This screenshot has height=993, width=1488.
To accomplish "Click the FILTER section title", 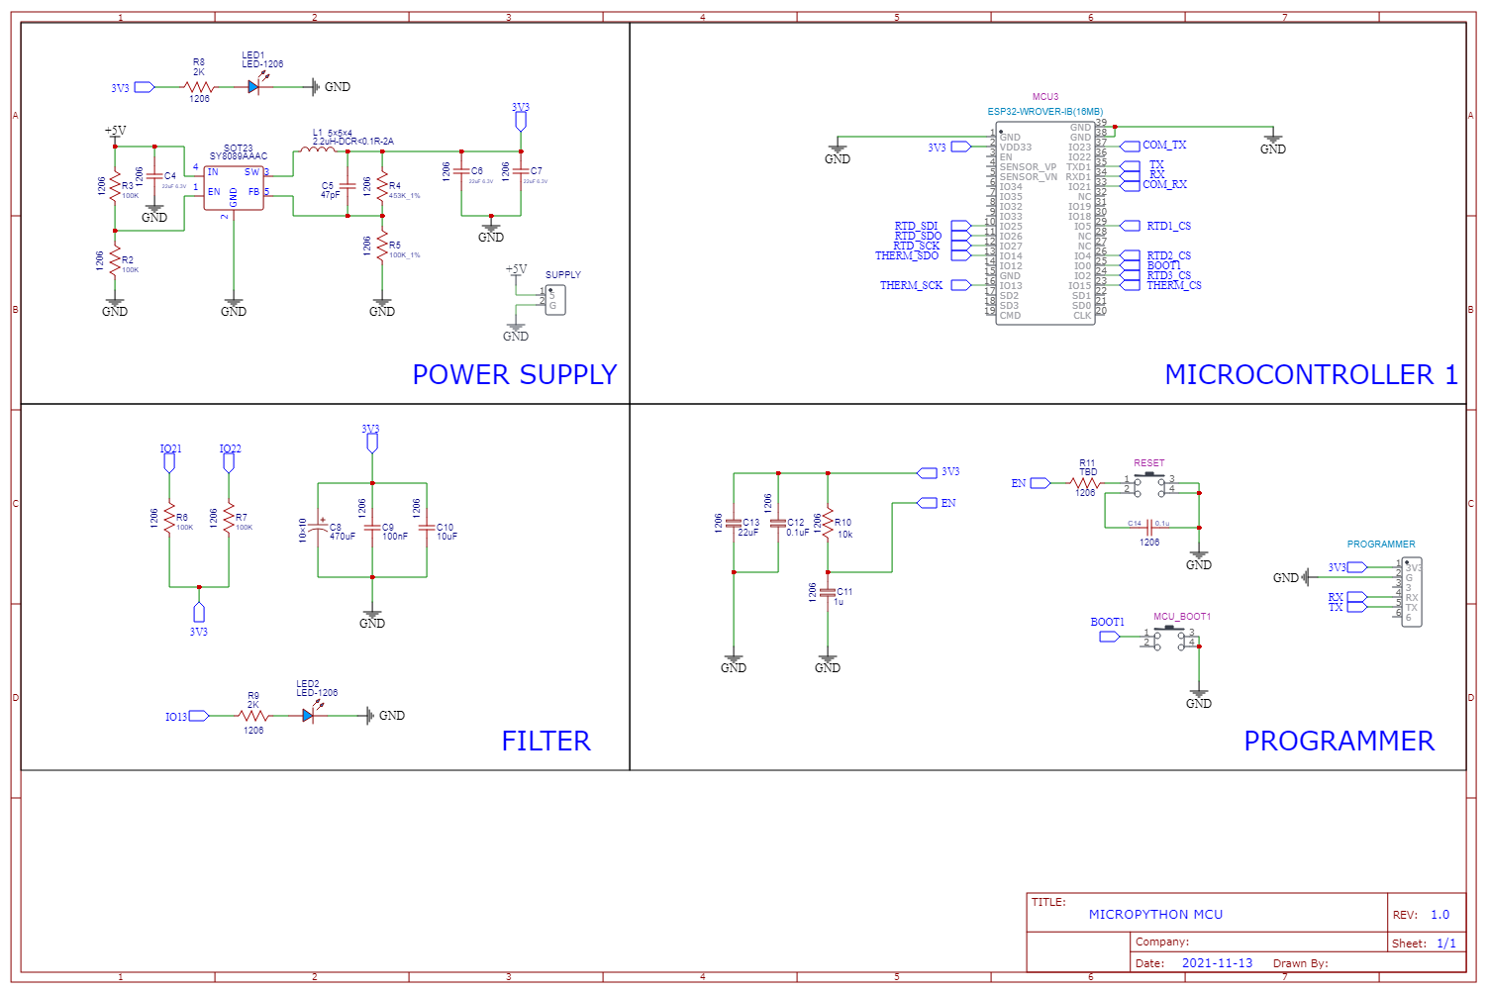I will 546,741.
